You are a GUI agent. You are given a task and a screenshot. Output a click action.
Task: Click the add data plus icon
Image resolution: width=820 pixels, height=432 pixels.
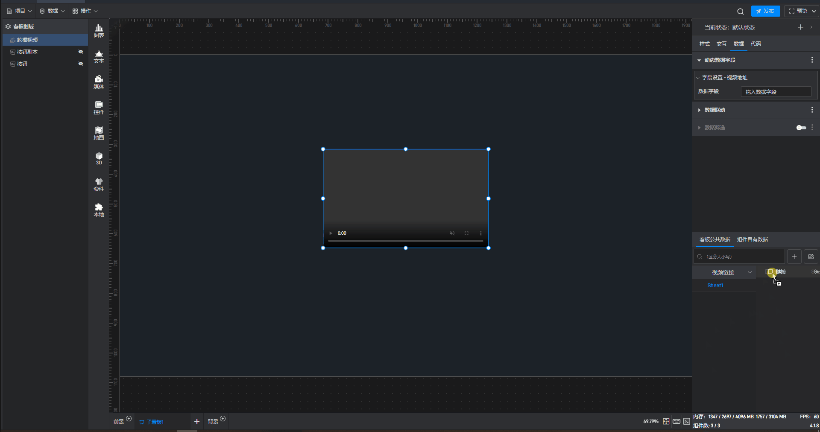coord(794,257)
